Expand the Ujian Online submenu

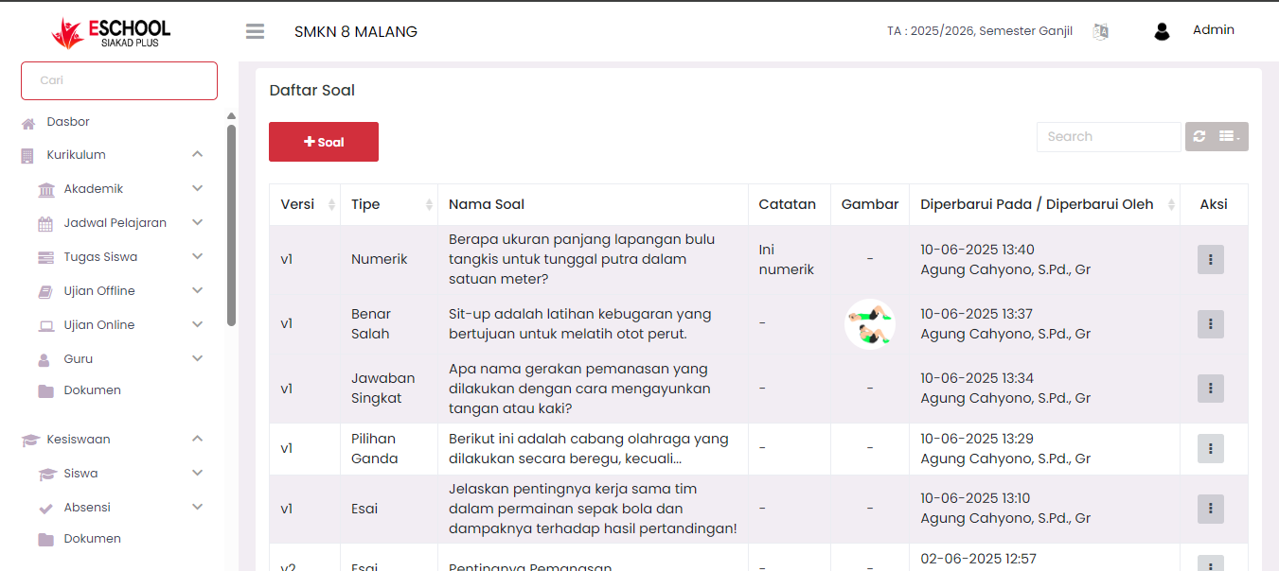pyautogui.click(x=197, y=324)
